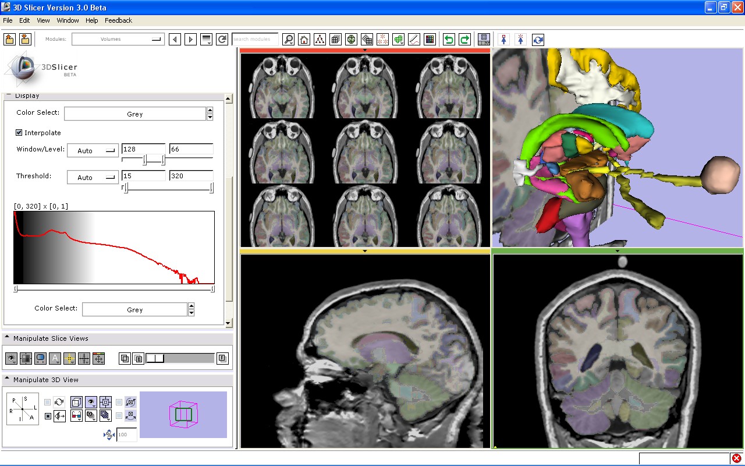Click the green Undo arrow icon
This screenshot has width=745, height=466.
[x=448, y=40]
